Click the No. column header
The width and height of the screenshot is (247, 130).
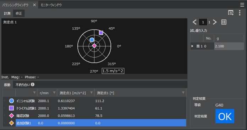tap(209, 38)
